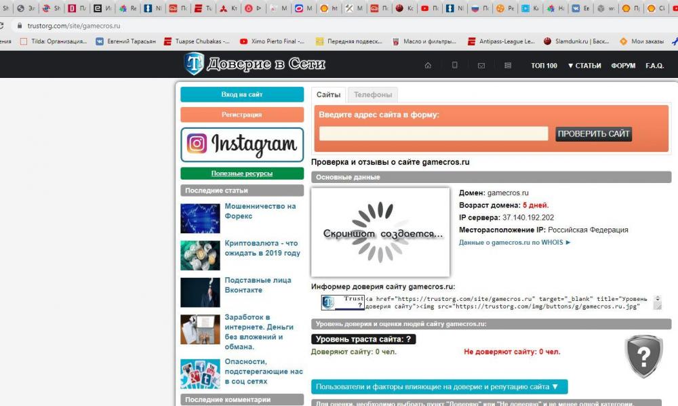Viewport: 678px width, 406px height.
Task: Open the Статьи dropdown menu
Action: (x=584, y=66)
